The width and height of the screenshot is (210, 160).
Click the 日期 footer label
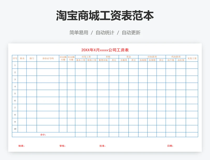click(170, 146)
